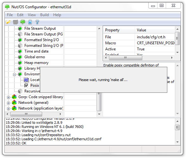The width and height of the screenshot is (186, 158).
Task: Click the gray cube beside File Stream Output (PG
Action: (x=20, y=34)
